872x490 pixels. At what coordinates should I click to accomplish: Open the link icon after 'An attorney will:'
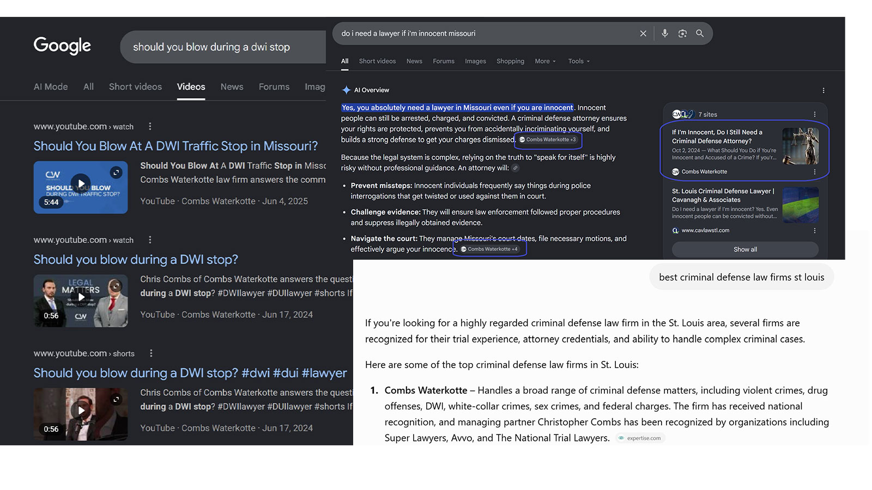516,168
